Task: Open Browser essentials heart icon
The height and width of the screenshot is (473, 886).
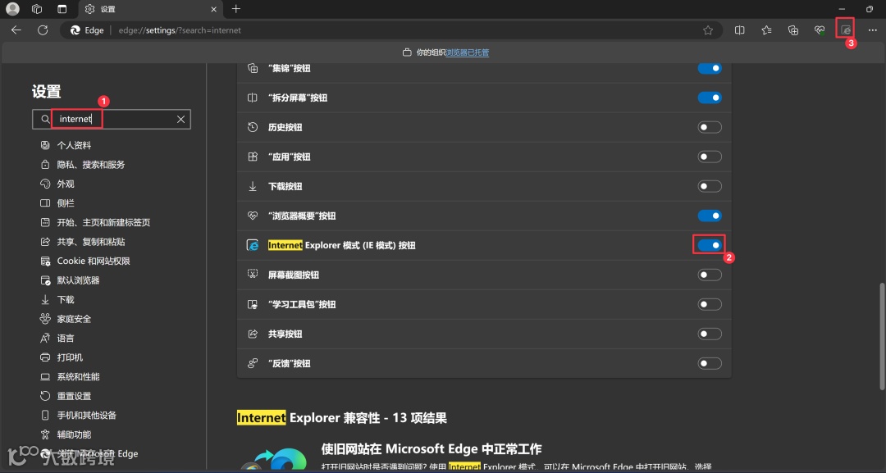Action: (x=820, y=30)
